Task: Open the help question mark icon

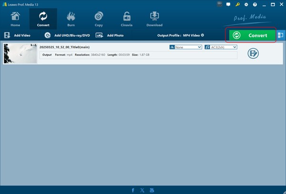Action: 255,4
